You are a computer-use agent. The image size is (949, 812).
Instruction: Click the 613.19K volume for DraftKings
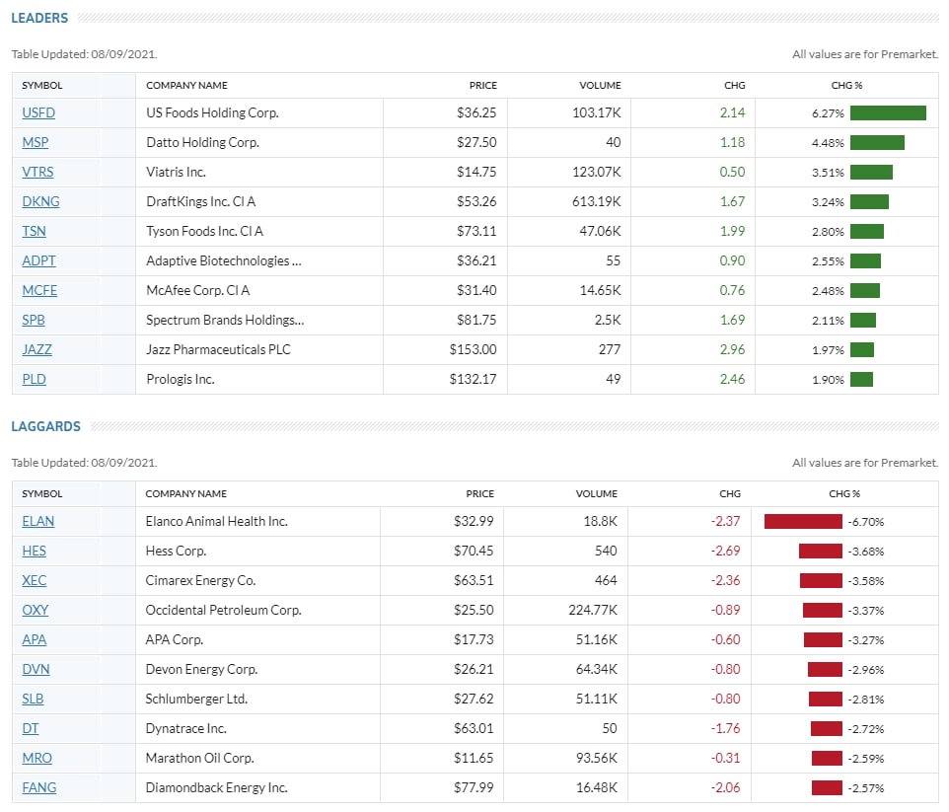pyautogui.click(x=597, y=201)
